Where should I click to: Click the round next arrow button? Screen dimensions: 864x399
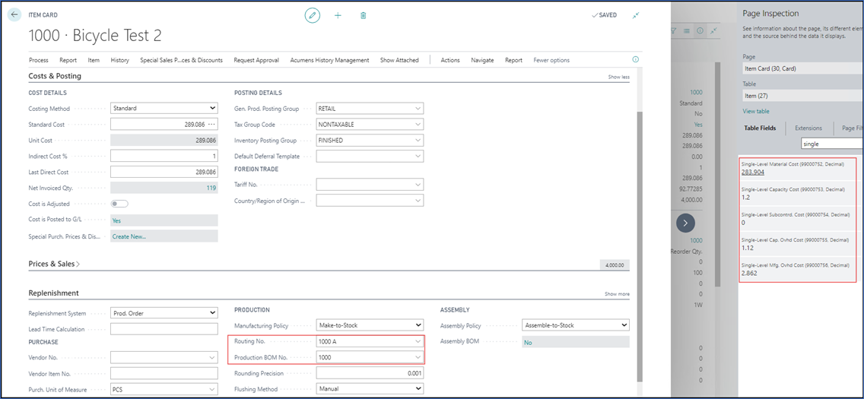point(686,223)
